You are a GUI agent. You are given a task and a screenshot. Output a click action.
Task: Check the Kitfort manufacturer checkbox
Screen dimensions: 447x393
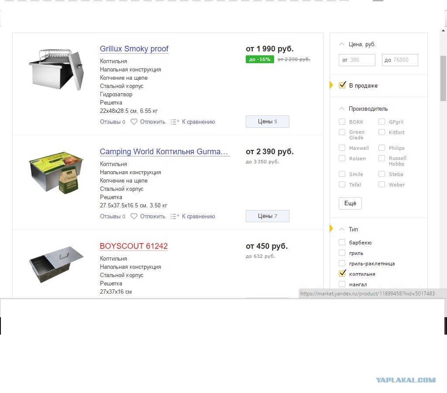coord(382,132)
